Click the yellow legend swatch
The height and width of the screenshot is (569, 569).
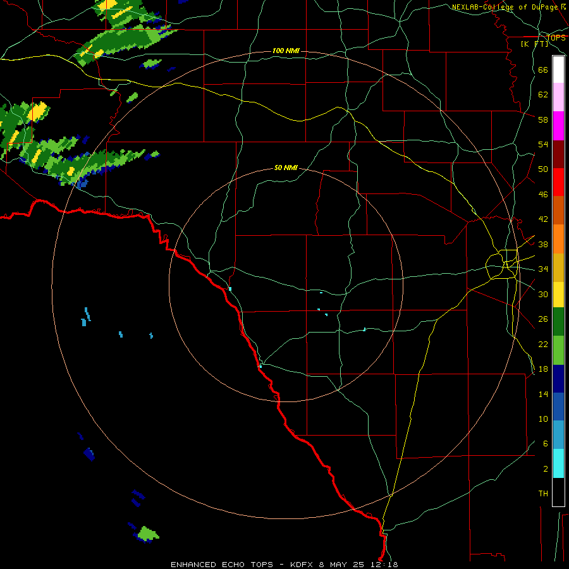[558, 295]
